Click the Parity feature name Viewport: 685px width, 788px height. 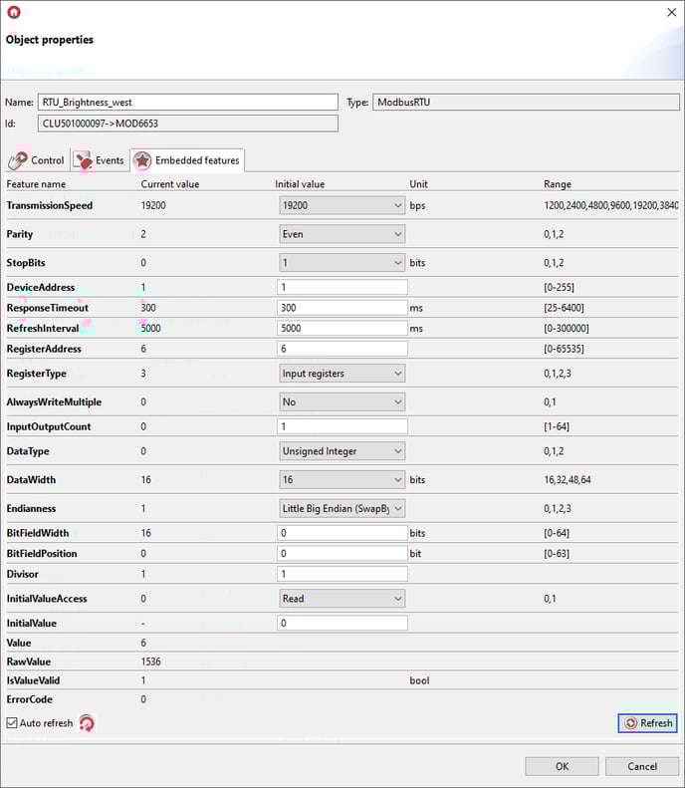coord(20,234)
